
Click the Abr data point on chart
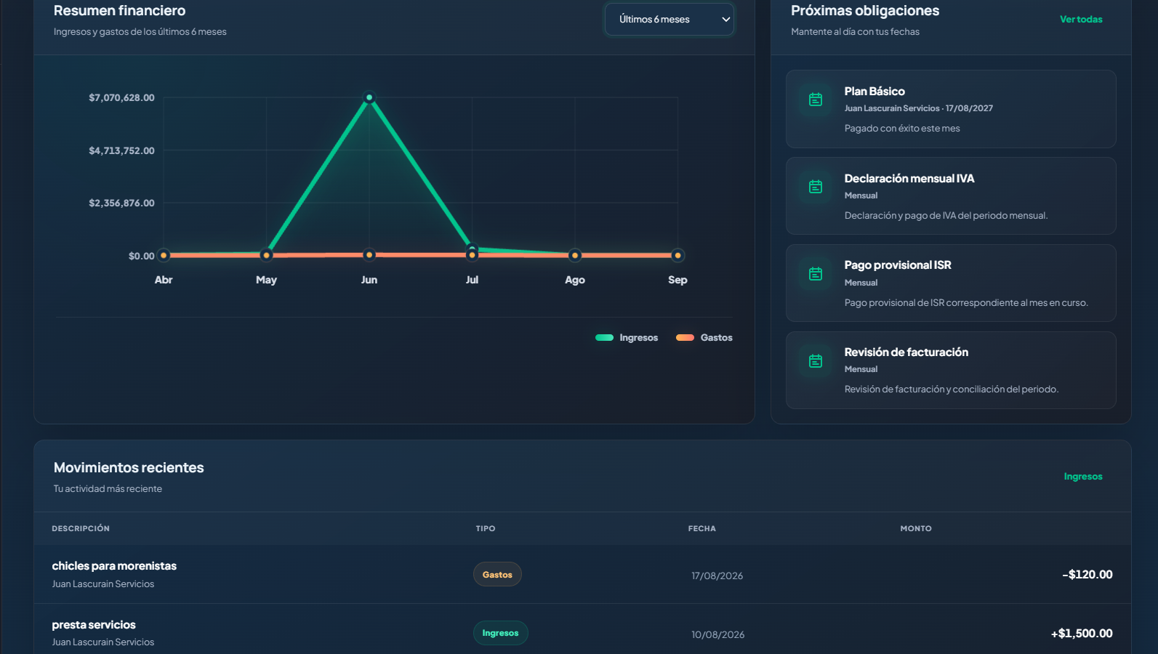(x=164, y=255)
